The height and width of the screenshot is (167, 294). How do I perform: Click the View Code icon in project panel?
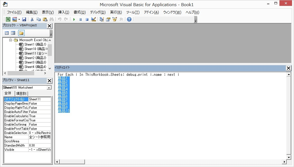click(x=7, y=33)
